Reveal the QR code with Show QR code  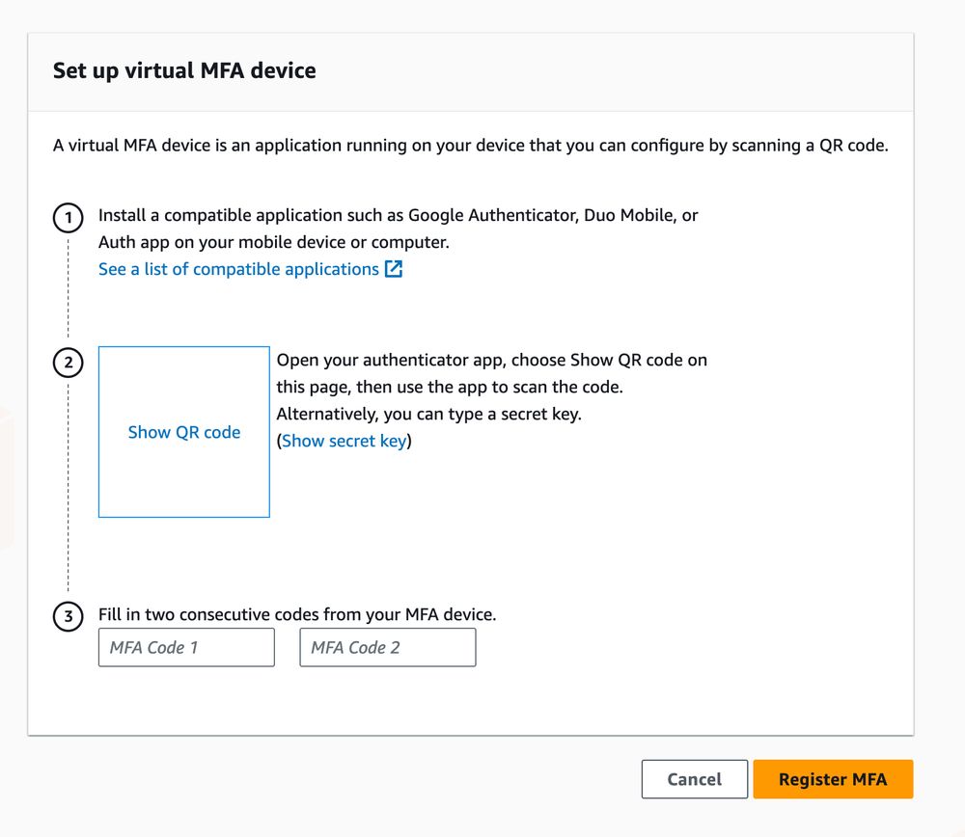coord(184,432)
